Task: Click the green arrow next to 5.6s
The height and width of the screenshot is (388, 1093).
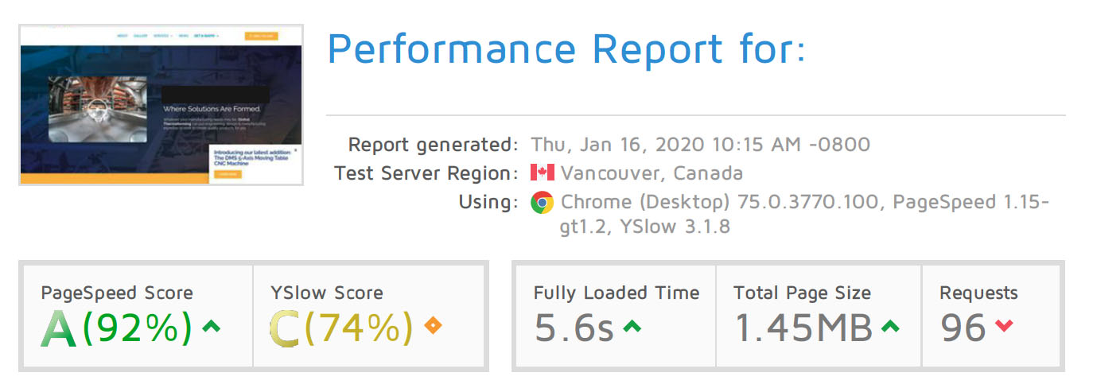Action: [x=632, y=324]
